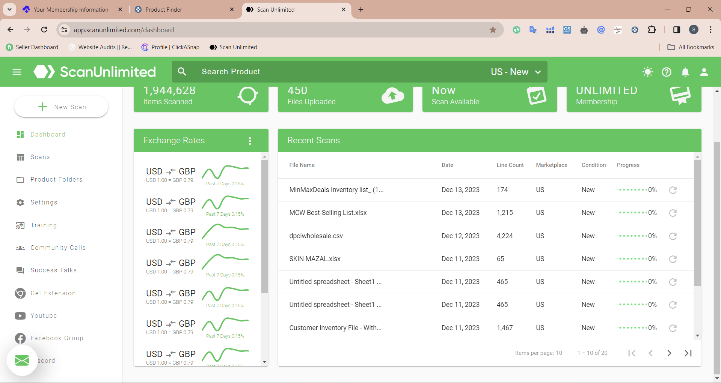Open the All Bookmarks folder
Image resolution: width=721 pixels, height=383 pixels.
coord(691,47)
